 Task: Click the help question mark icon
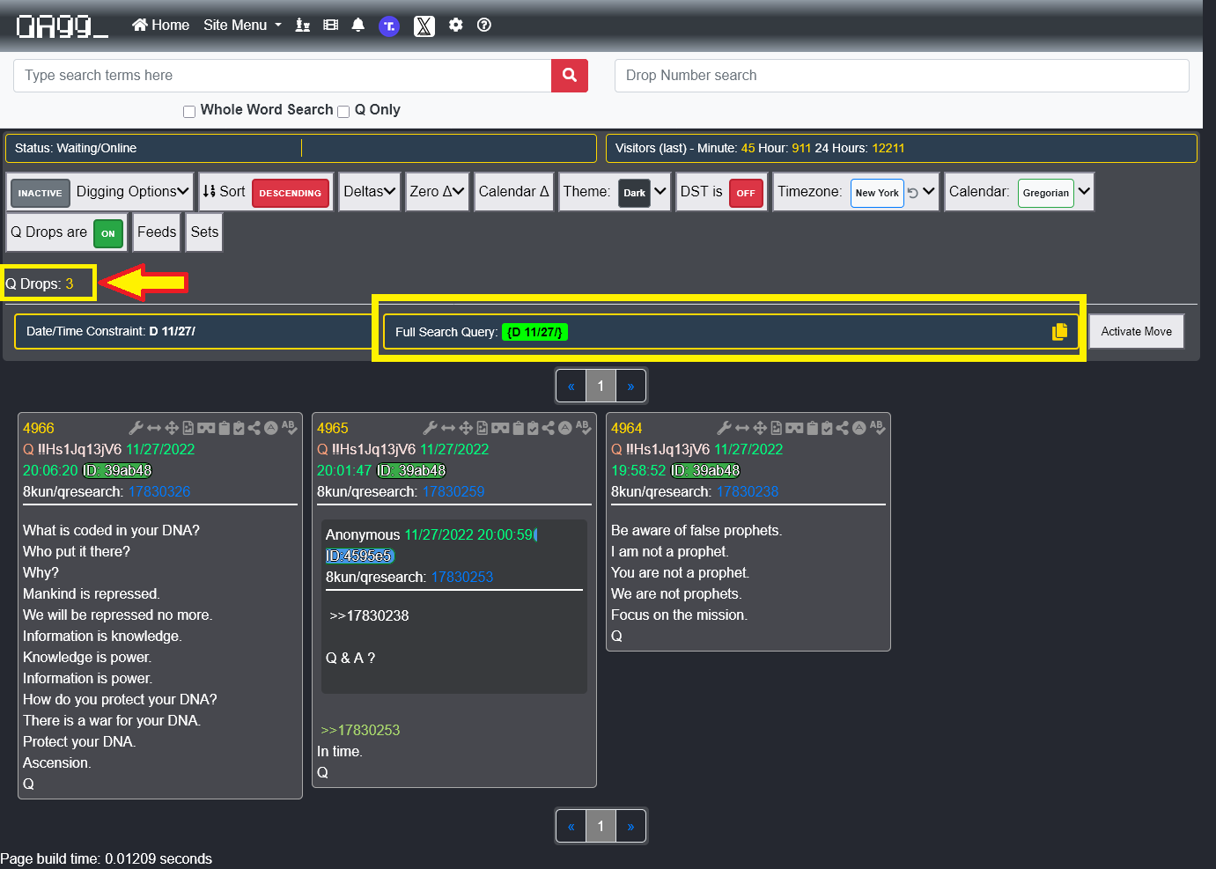[x=484, y=26]
